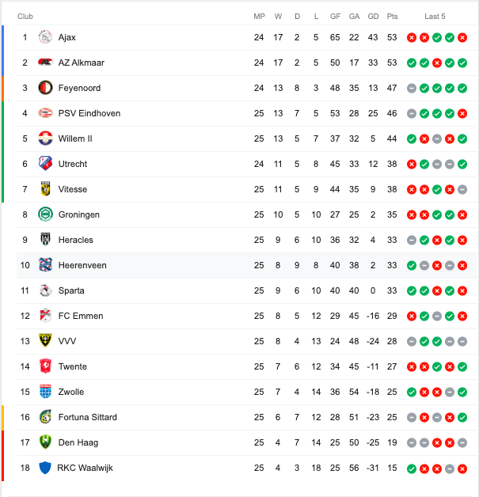Viewport: 479px width, 497px height.
Task: Click the FC Emmen club name
Action: tap(81, 316)
